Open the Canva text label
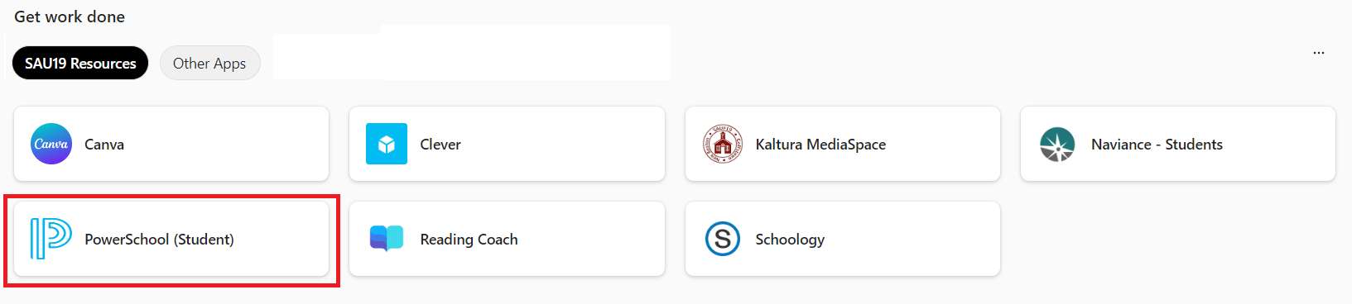Screen dimensions: 1352x304 [x=104, y=144]
